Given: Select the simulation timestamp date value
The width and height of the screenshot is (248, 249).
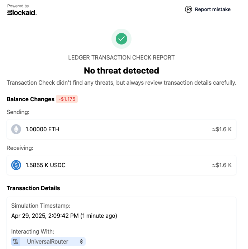Looking at the screenshot, I should (64, 216).
